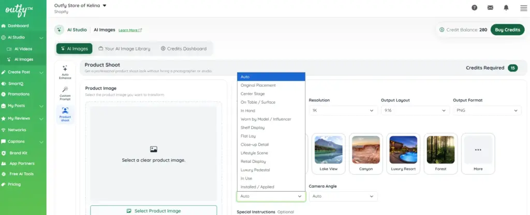Switch to Your AI Image Library tab

(x=124, y=49)
